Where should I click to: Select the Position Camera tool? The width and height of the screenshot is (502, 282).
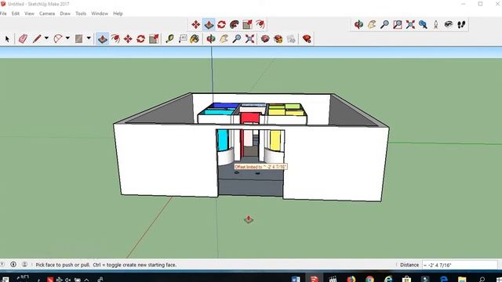coord(436,24)
